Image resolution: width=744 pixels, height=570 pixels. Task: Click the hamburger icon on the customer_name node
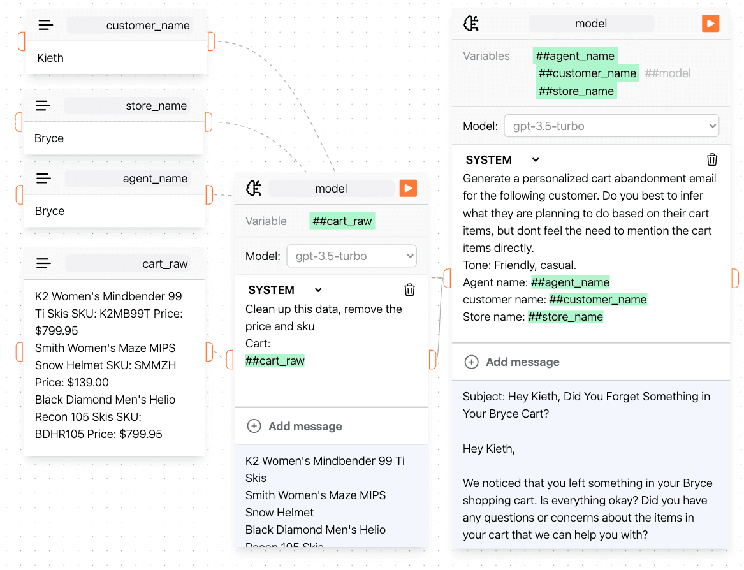[x=45, y=24]
